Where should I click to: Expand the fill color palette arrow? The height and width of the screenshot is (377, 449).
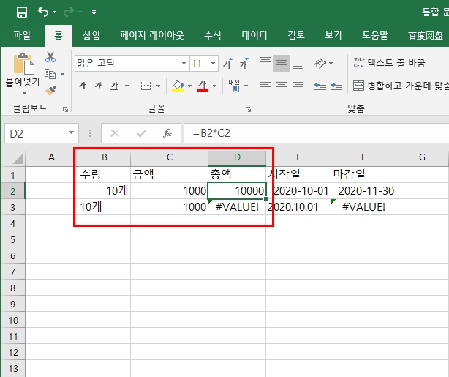click(189, 86)
